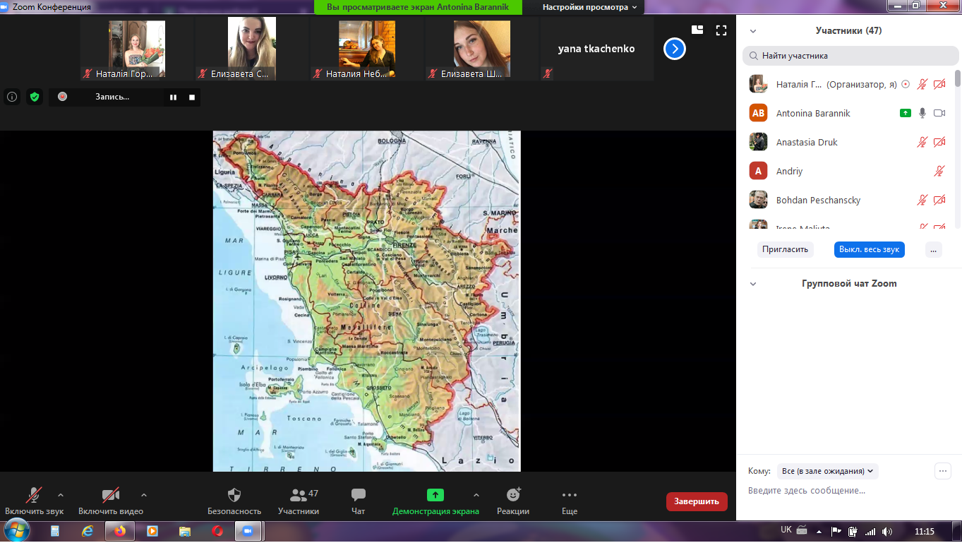Start camera via Включить видео
962x543 pixels.
[x=111, y=501]
